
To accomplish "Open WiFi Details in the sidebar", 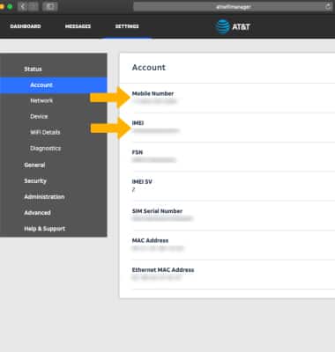I will pos(45,133).
